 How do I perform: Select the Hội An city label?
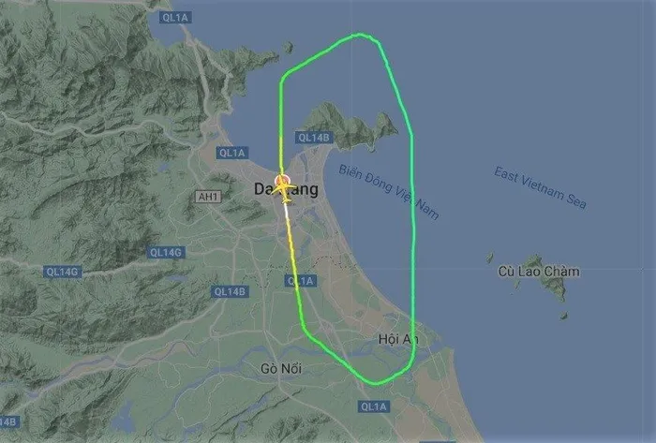(398, 339)
